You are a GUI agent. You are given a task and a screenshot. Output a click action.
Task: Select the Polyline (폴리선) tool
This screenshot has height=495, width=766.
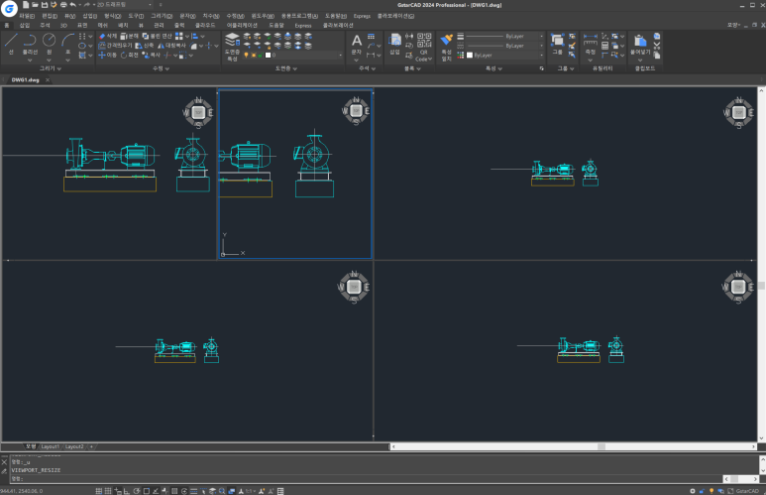[30, 43]
